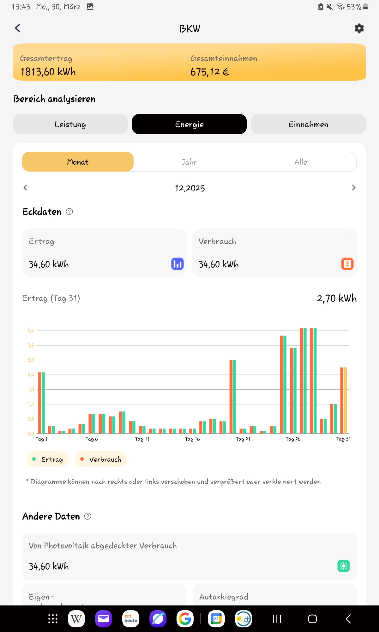Tap the orange Verbrauch list icon
The height and width of the screenshot is (632, 379).
(347, 264)
